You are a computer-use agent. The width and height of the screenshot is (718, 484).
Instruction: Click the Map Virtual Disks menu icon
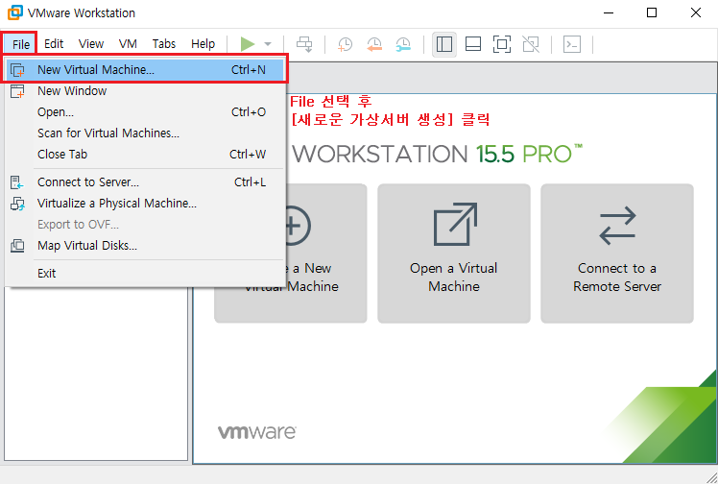coord(17,246)
